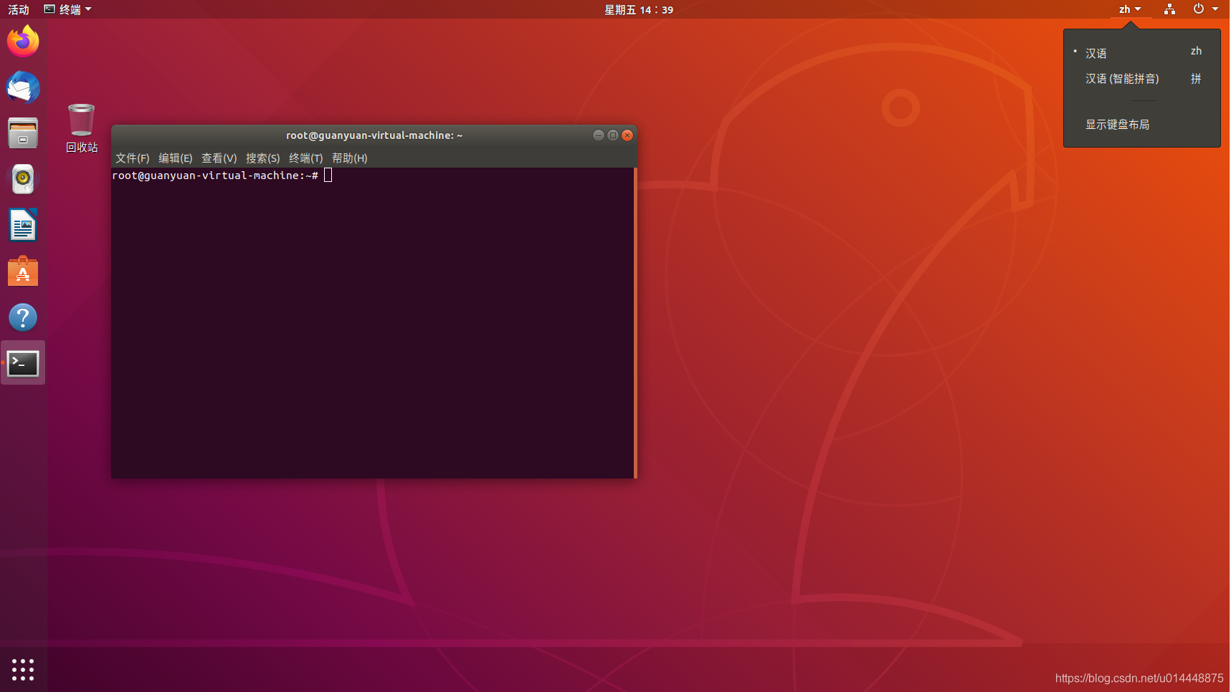Open the 编辑(E) terminal menu
This screenshot has width=1231, height=692.
tap(176, 158)
